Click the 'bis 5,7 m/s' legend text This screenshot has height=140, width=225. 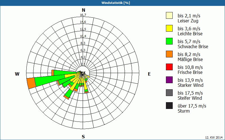[x=189, y=41]
